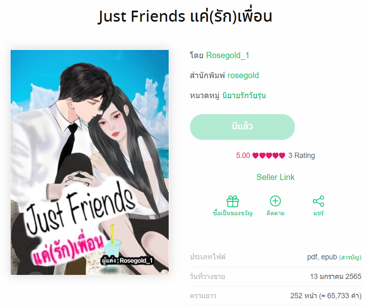Click the pink heart rating icons
Screen dimensions: 366x306
point(269,155)
